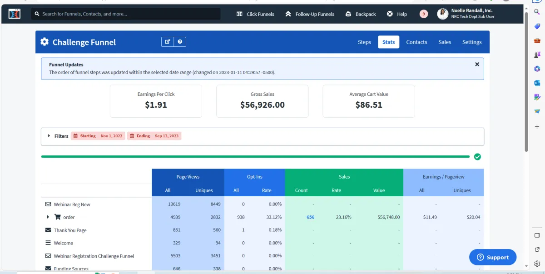Image resolution: width=545 pixels, height=274 pixels.
Task: Click the Earnings Per Click $1.91 card
Action: point(156,101)
